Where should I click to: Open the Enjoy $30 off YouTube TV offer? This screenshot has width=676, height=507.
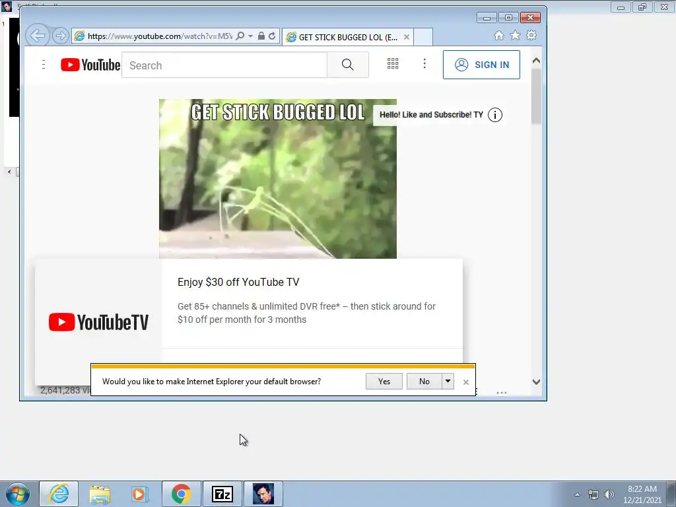tap(238, 282)
